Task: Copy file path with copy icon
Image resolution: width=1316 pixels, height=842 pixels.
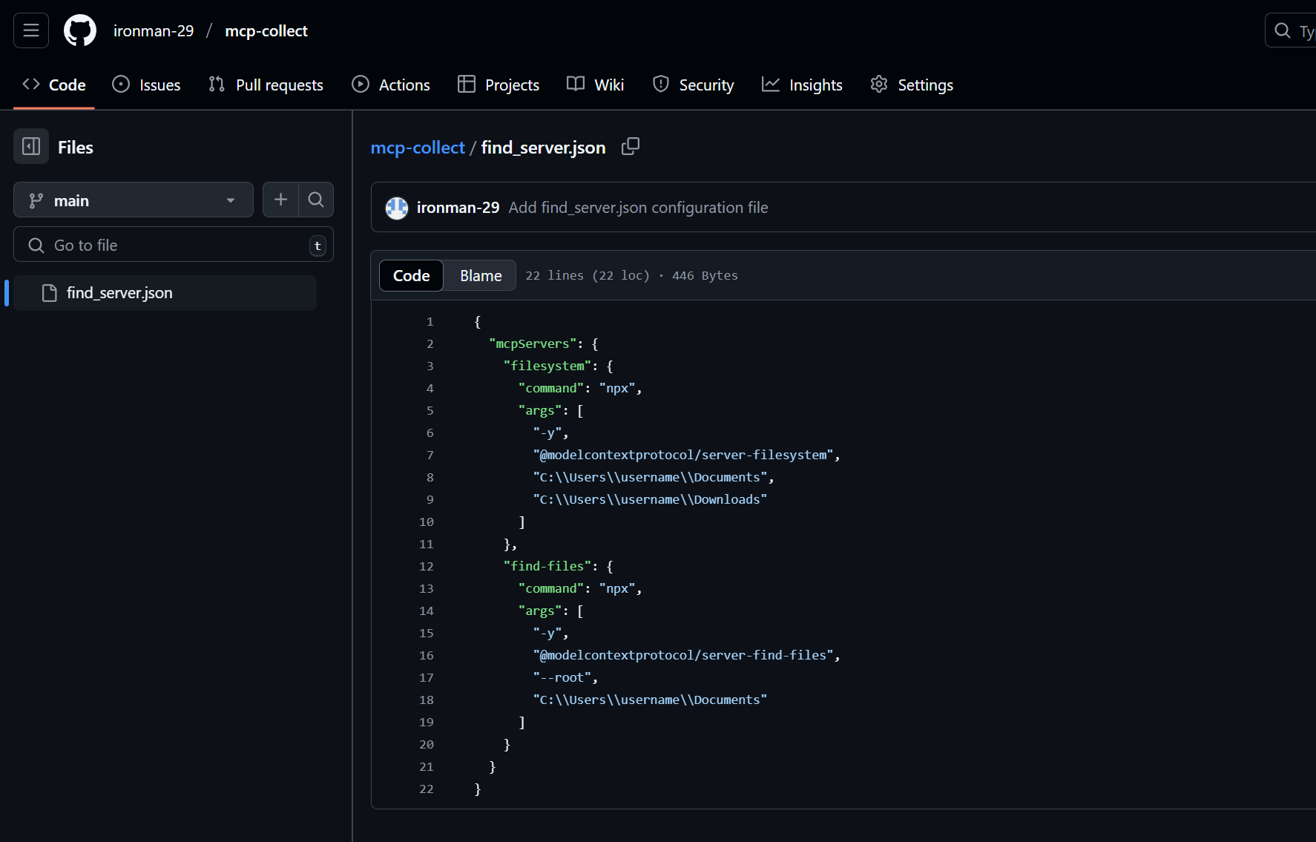Action: tap(631, 146)
